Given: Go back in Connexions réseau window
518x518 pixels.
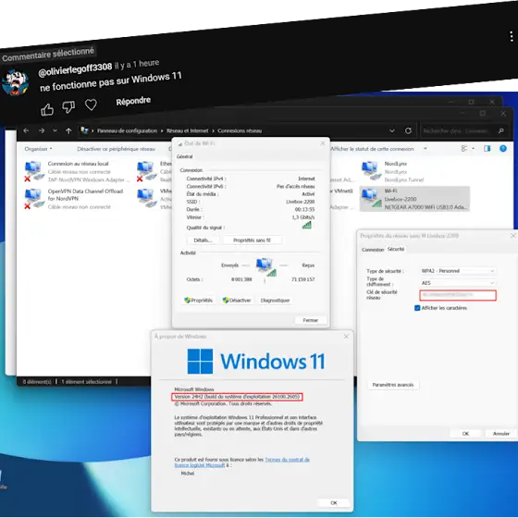Looking at the screenshot, I should tap(26, 130).
